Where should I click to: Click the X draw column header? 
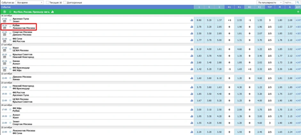click(x=209, y=7)
